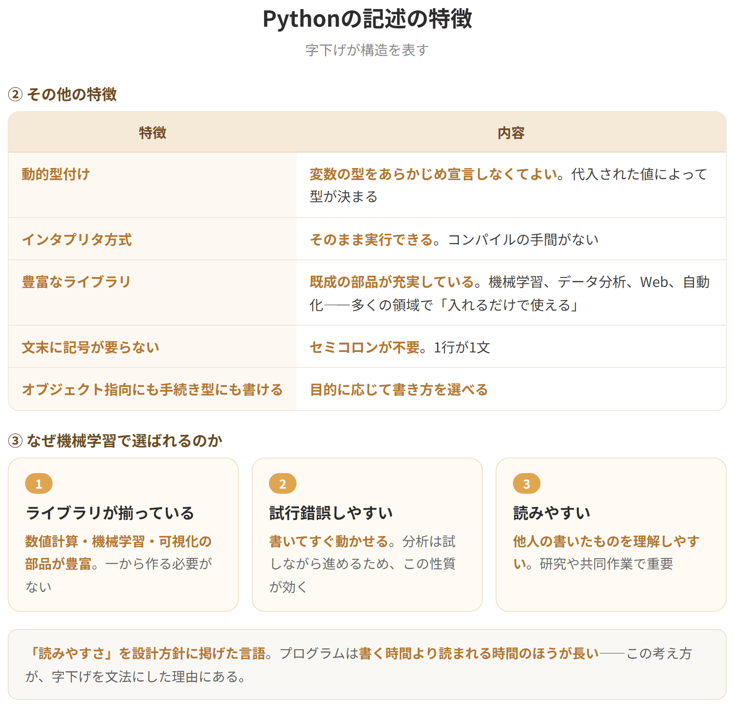Click the subtitle 字下げが構造を表す
Screen dimensions: 734x707
point(367,50)
